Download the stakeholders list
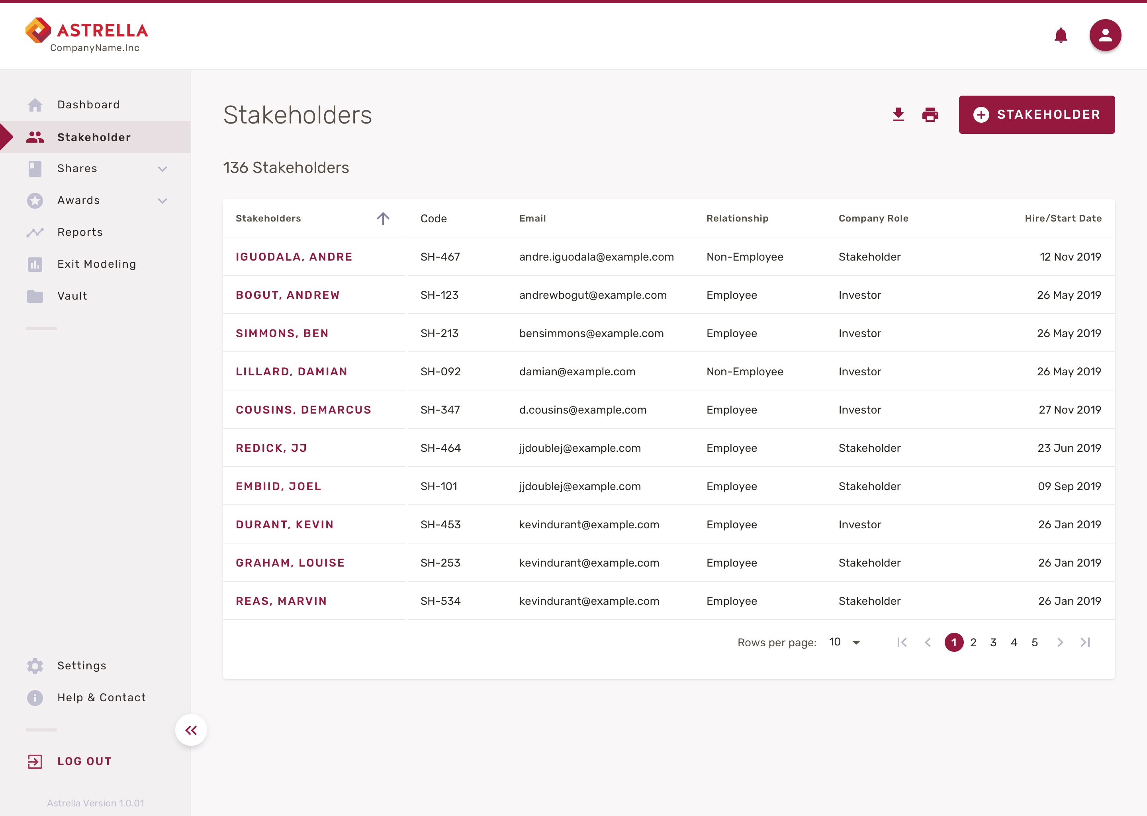The height and width of the screenshot is (816, 1147). click(898, 115)
